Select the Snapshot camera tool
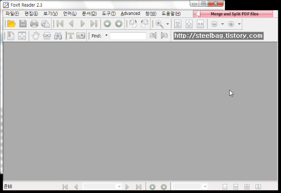281x193 pixels. pos(81,36)
